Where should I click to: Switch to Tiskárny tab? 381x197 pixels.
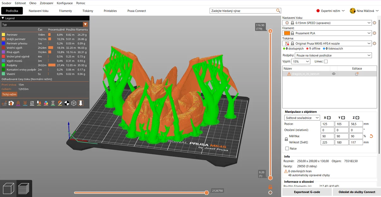[88, 11]
